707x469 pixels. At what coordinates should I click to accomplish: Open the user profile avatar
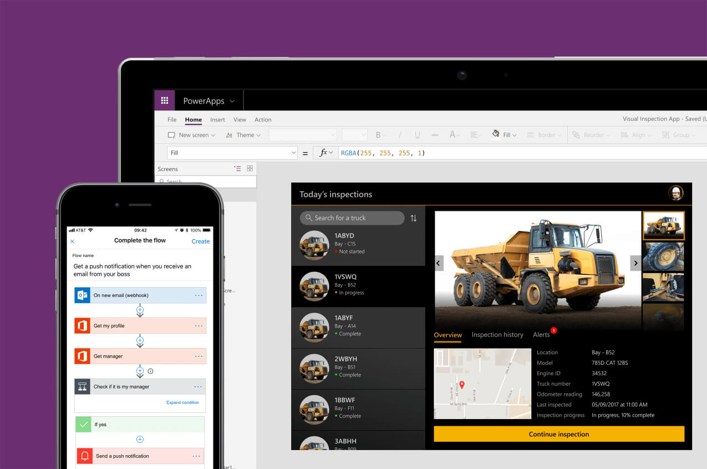[x=676, y=193]
